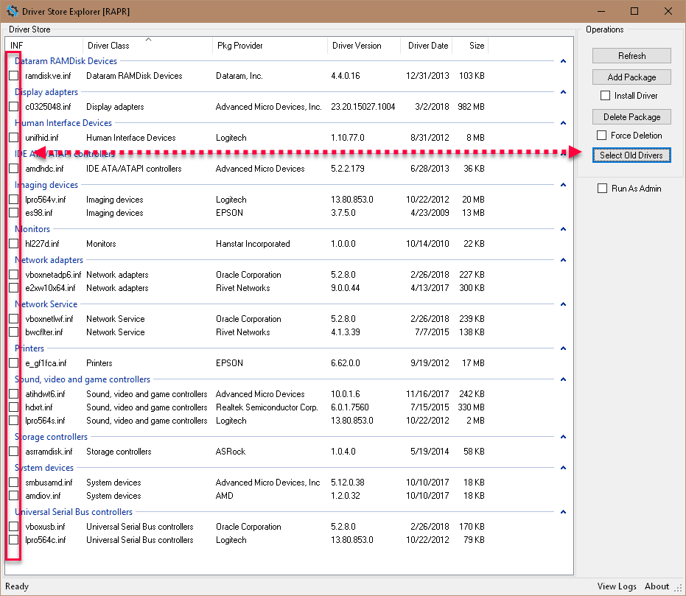This screenshot has width=686, height=596.
Task: Tick the e2xw10x64.inf checkbox
Action: 13,288
